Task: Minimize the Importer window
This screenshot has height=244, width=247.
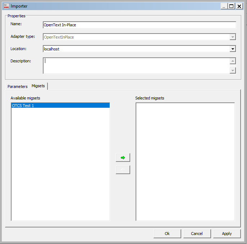Action: tap(224, 6)
